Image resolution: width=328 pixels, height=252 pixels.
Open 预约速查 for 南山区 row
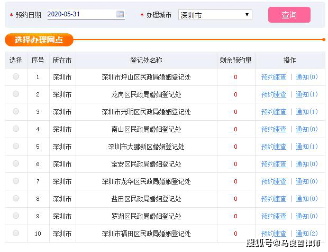click(x=274, y=129)
